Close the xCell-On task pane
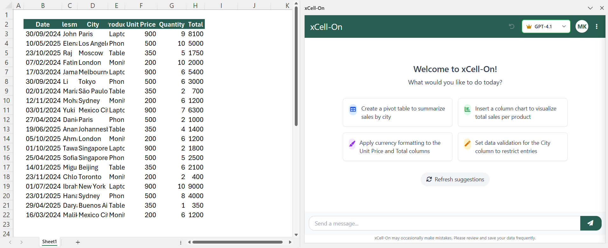This screenshot has height=248, width=608. (602, 8)
